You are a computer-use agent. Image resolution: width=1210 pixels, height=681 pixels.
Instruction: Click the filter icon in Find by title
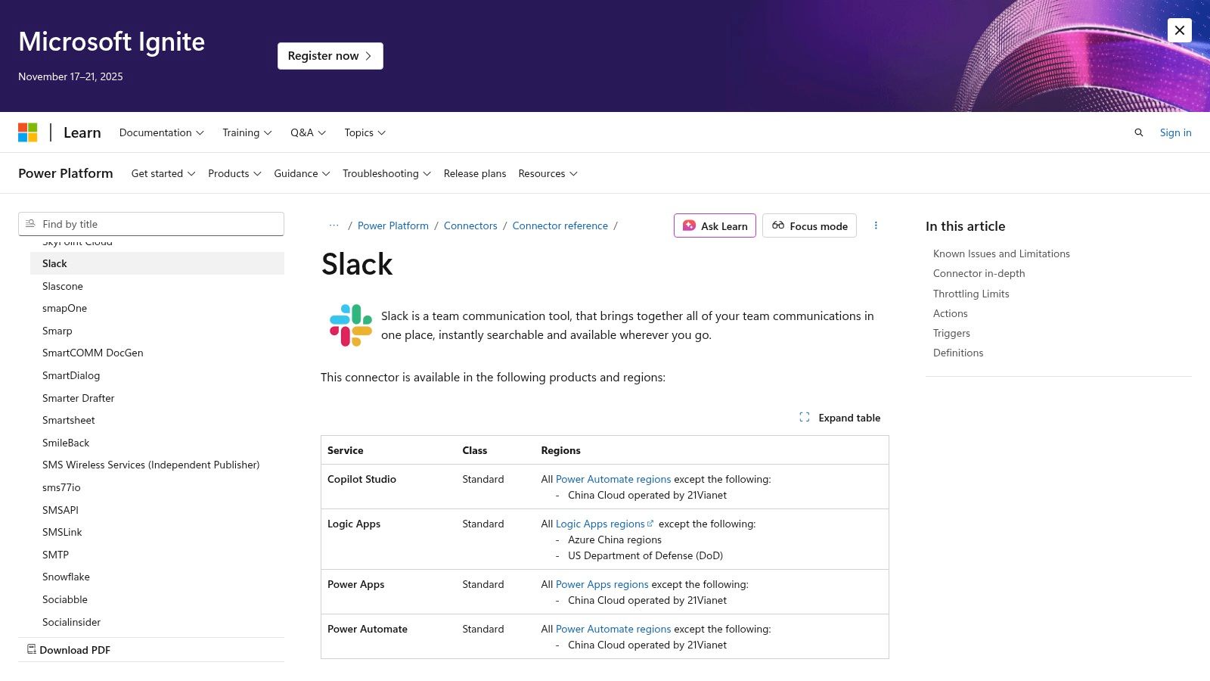[x=30, y=223]
